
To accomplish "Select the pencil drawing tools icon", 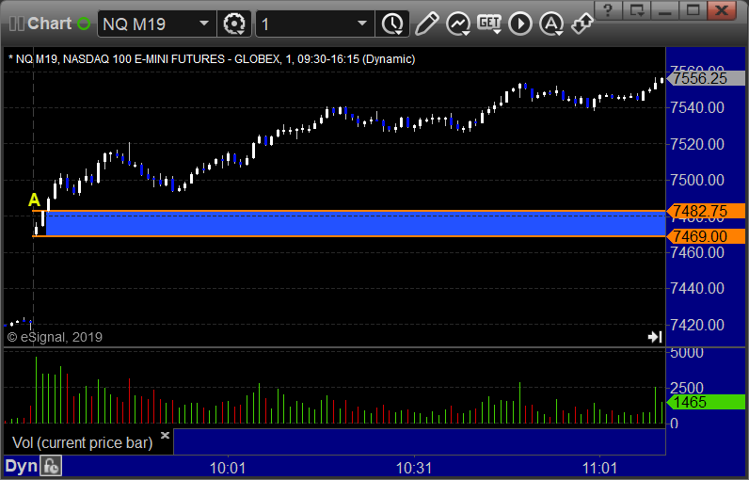I will point(426,24).
